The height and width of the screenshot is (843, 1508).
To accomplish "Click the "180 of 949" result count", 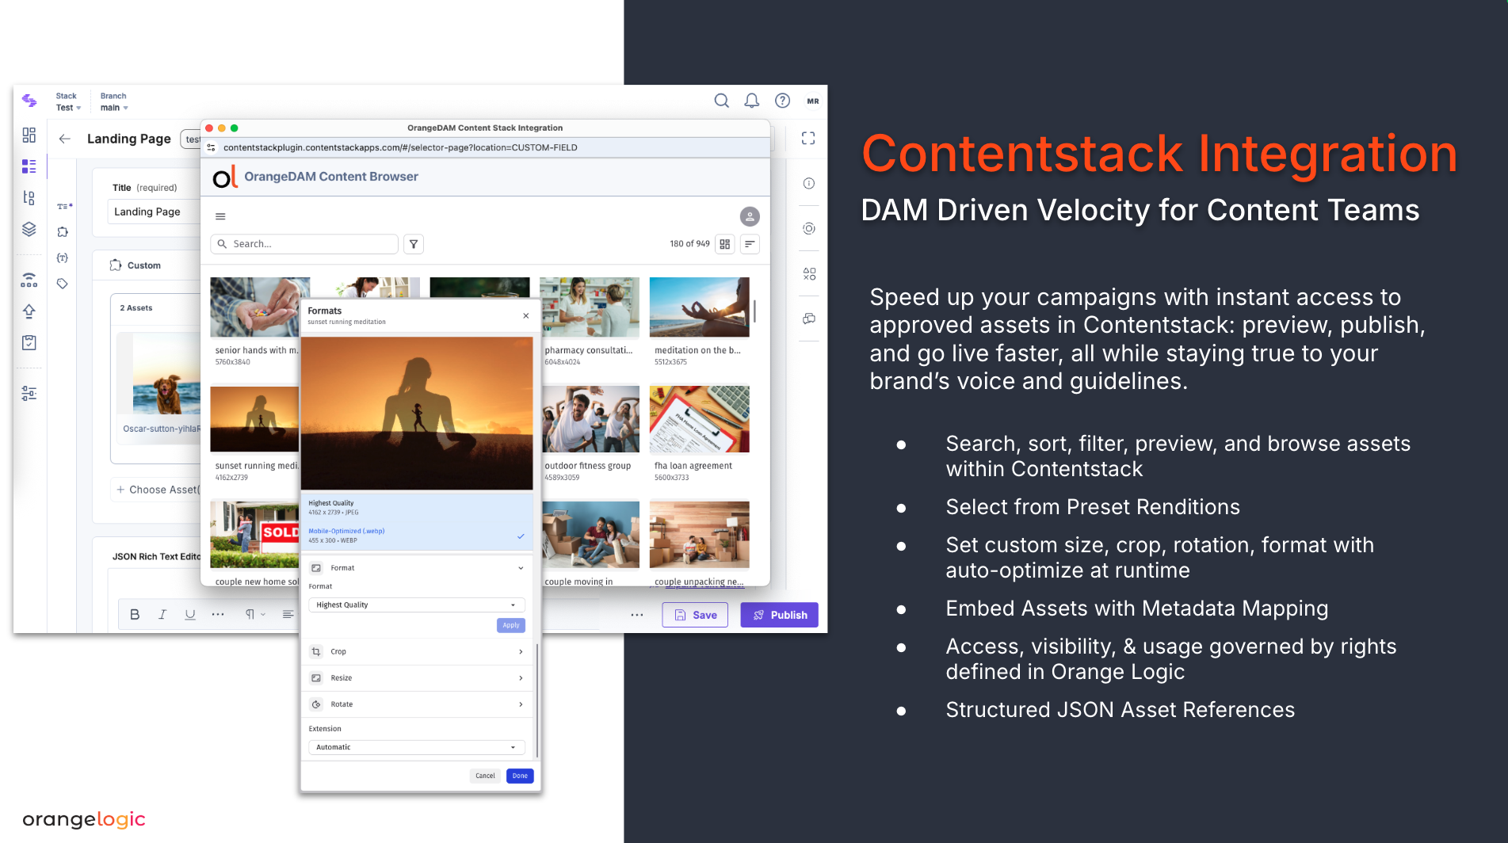I will tap(689, 244).
